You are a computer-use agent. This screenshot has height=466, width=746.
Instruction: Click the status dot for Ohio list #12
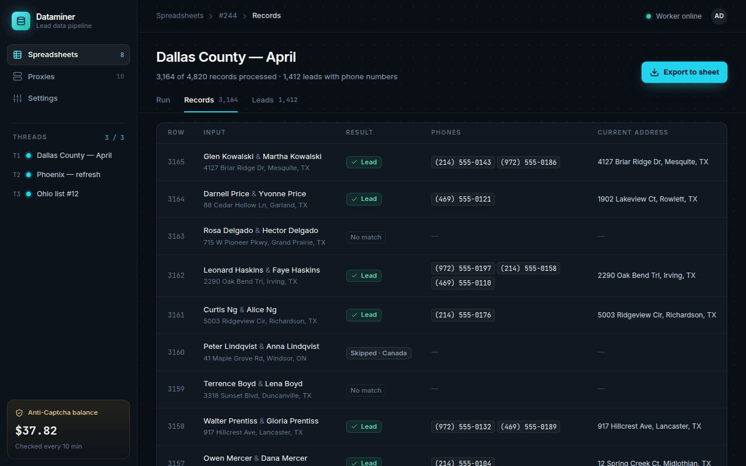(x=29, y=194)
